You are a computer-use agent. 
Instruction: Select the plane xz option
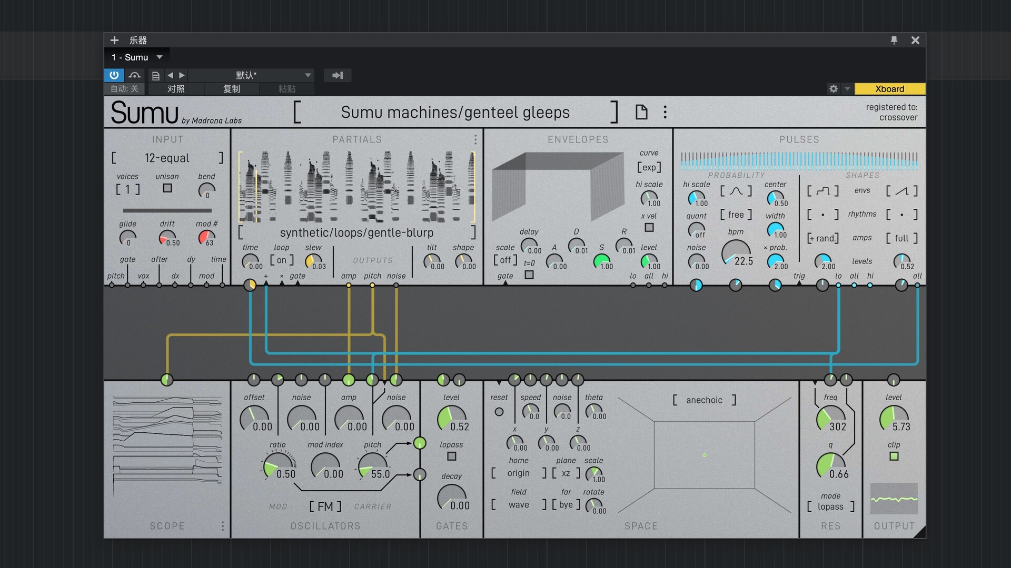[566, 473]
